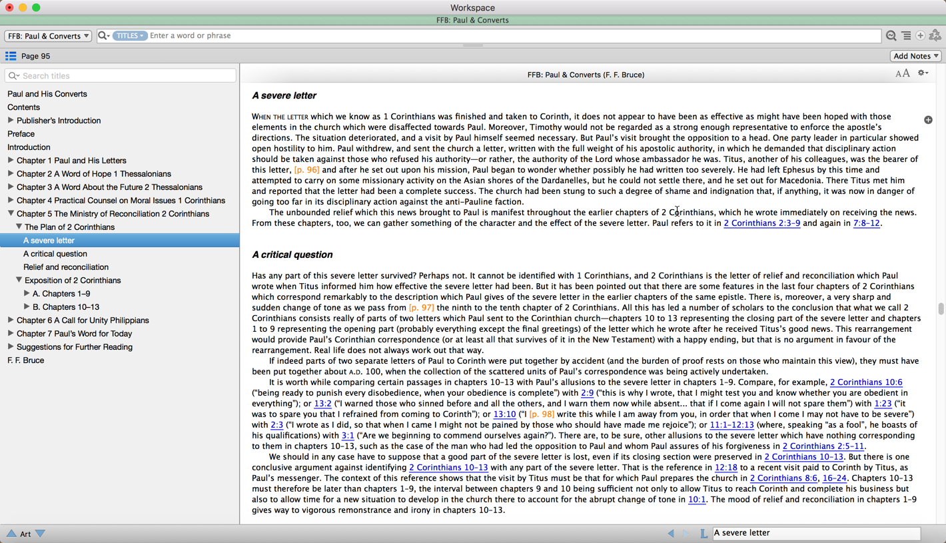Select A critical question in the sidebar
This screenshot has height=543, width=946.
55,254
